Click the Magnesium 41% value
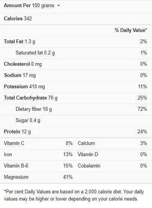The image size is (152, 208). pos(68,177)
